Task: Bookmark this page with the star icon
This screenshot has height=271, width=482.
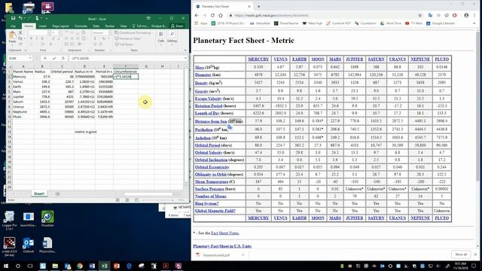Action: pos(420,15)
